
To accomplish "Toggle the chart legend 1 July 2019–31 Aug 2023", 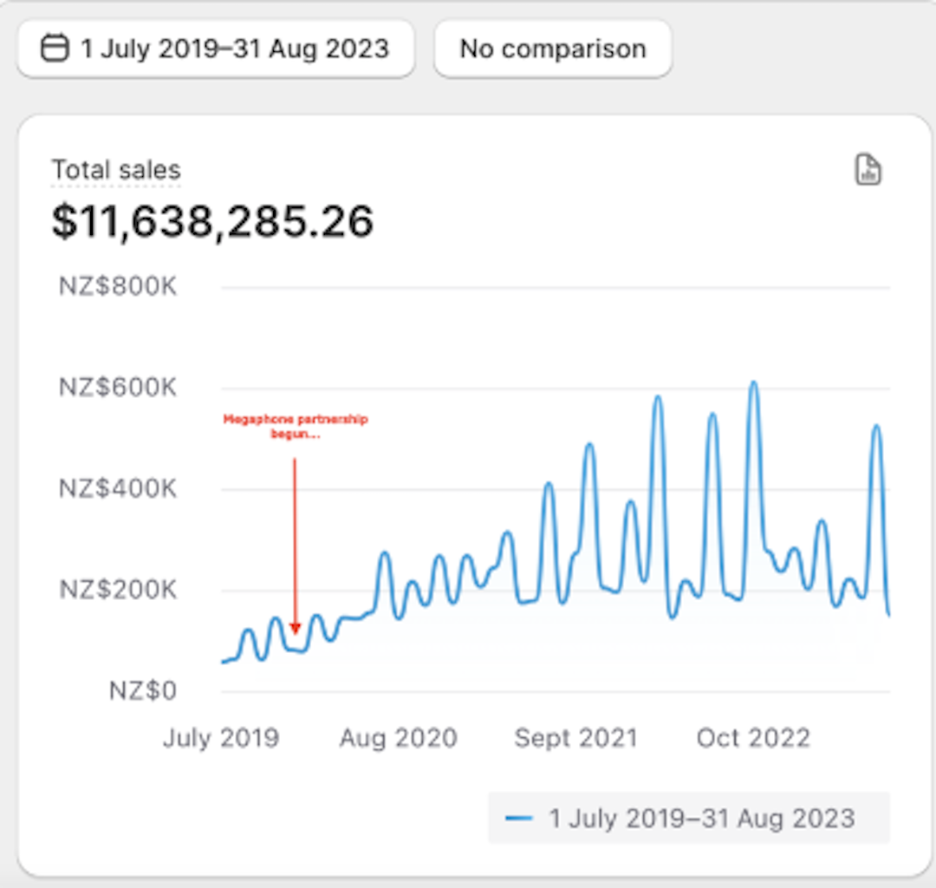I will 689,818.
